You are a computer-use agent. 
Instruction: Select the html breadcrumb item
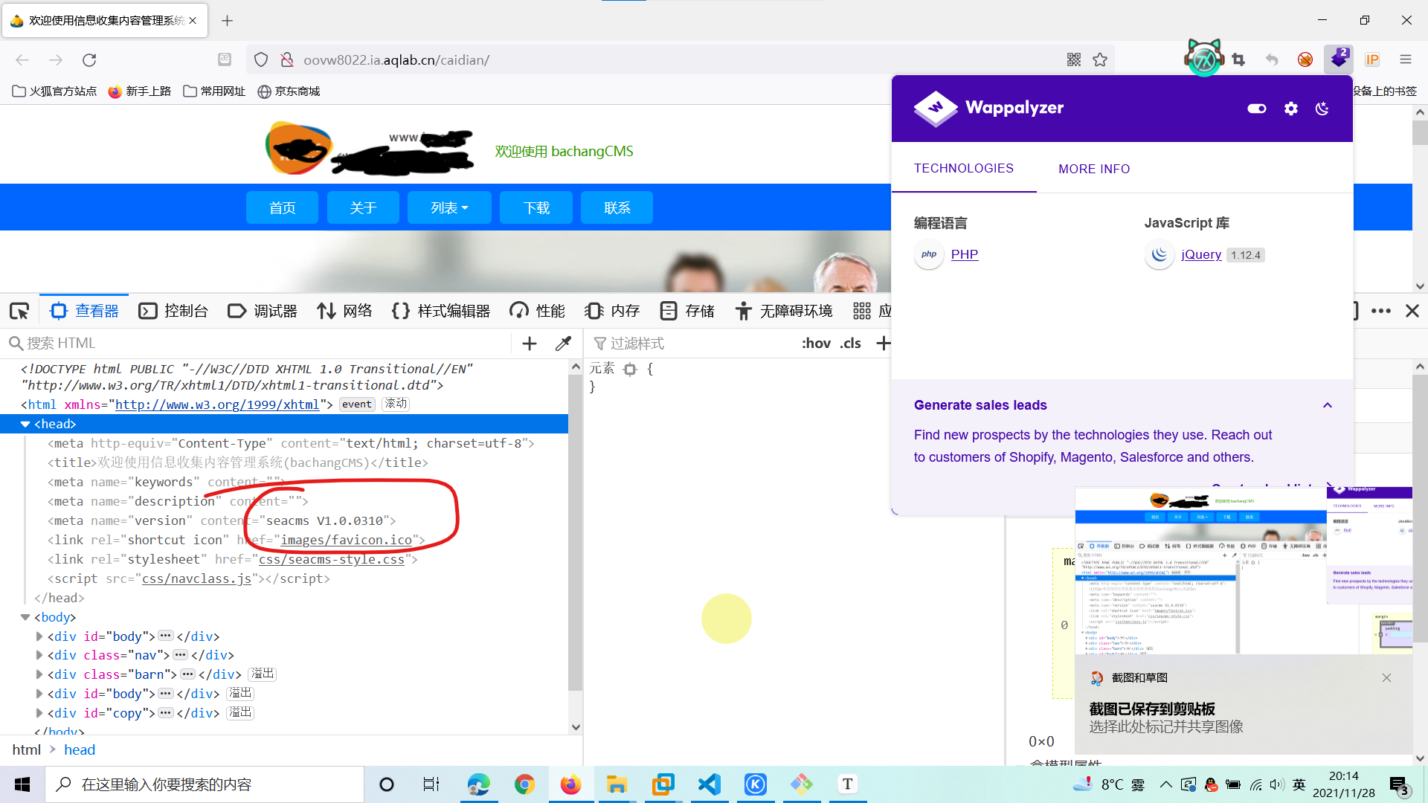click(x=27, y=749)
